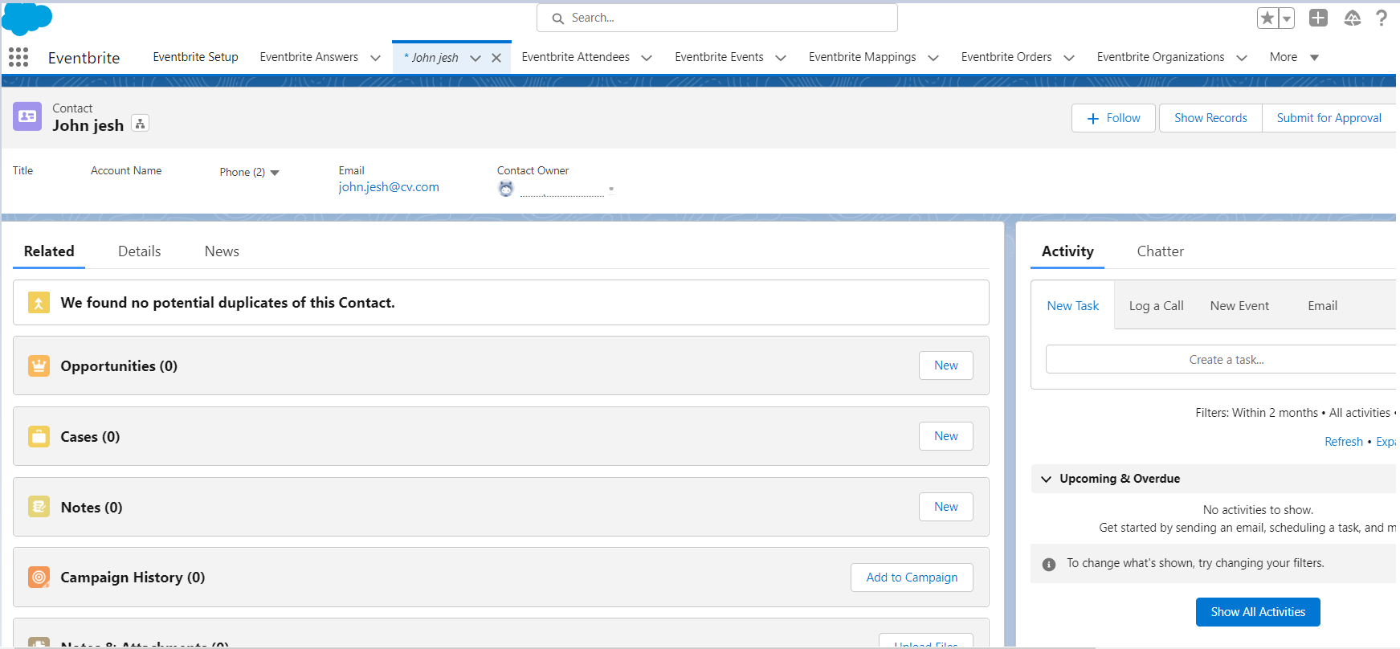
Task: Close the John jesh workspace tab
Action: (496, 58)
